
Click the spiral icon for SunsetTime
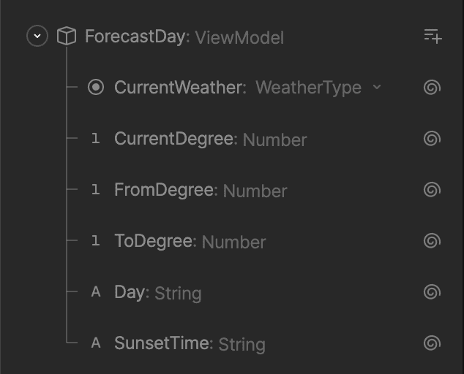pyautogui.click(x=432, y=343)
